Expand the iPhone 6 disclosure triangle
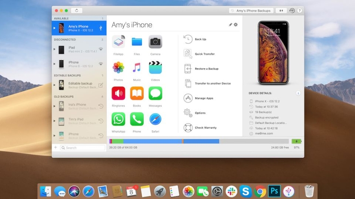355x199 pixels. tap(54, 64)
